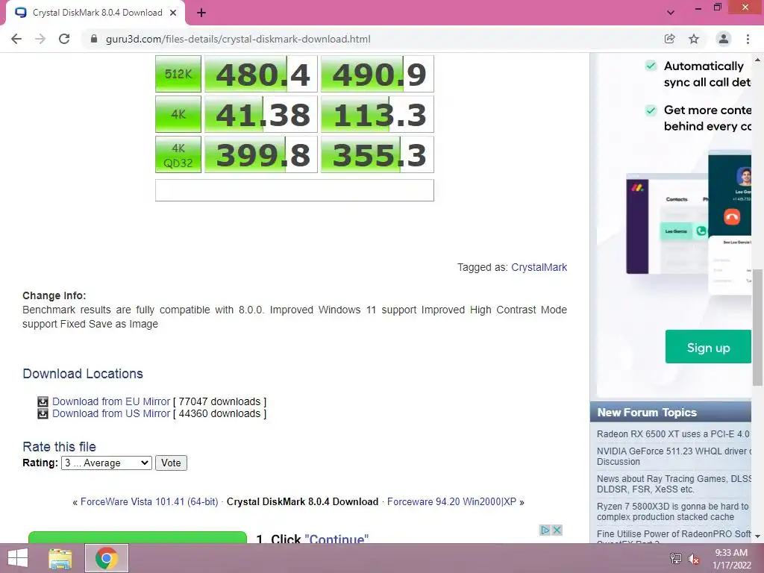
Task: Switch to Crystal DiskMark 8.0.4 Download tab
Action: (x=95, y=13)
